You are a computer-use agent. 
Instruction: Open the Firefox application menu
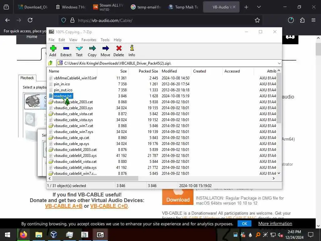[313, 20]
